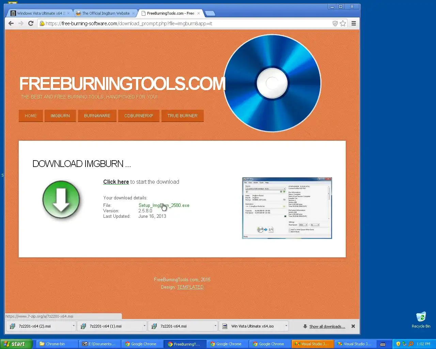Open dropdown for Win Vista Ultimate x64.iso download
The image size is (436, 349).
286,326
